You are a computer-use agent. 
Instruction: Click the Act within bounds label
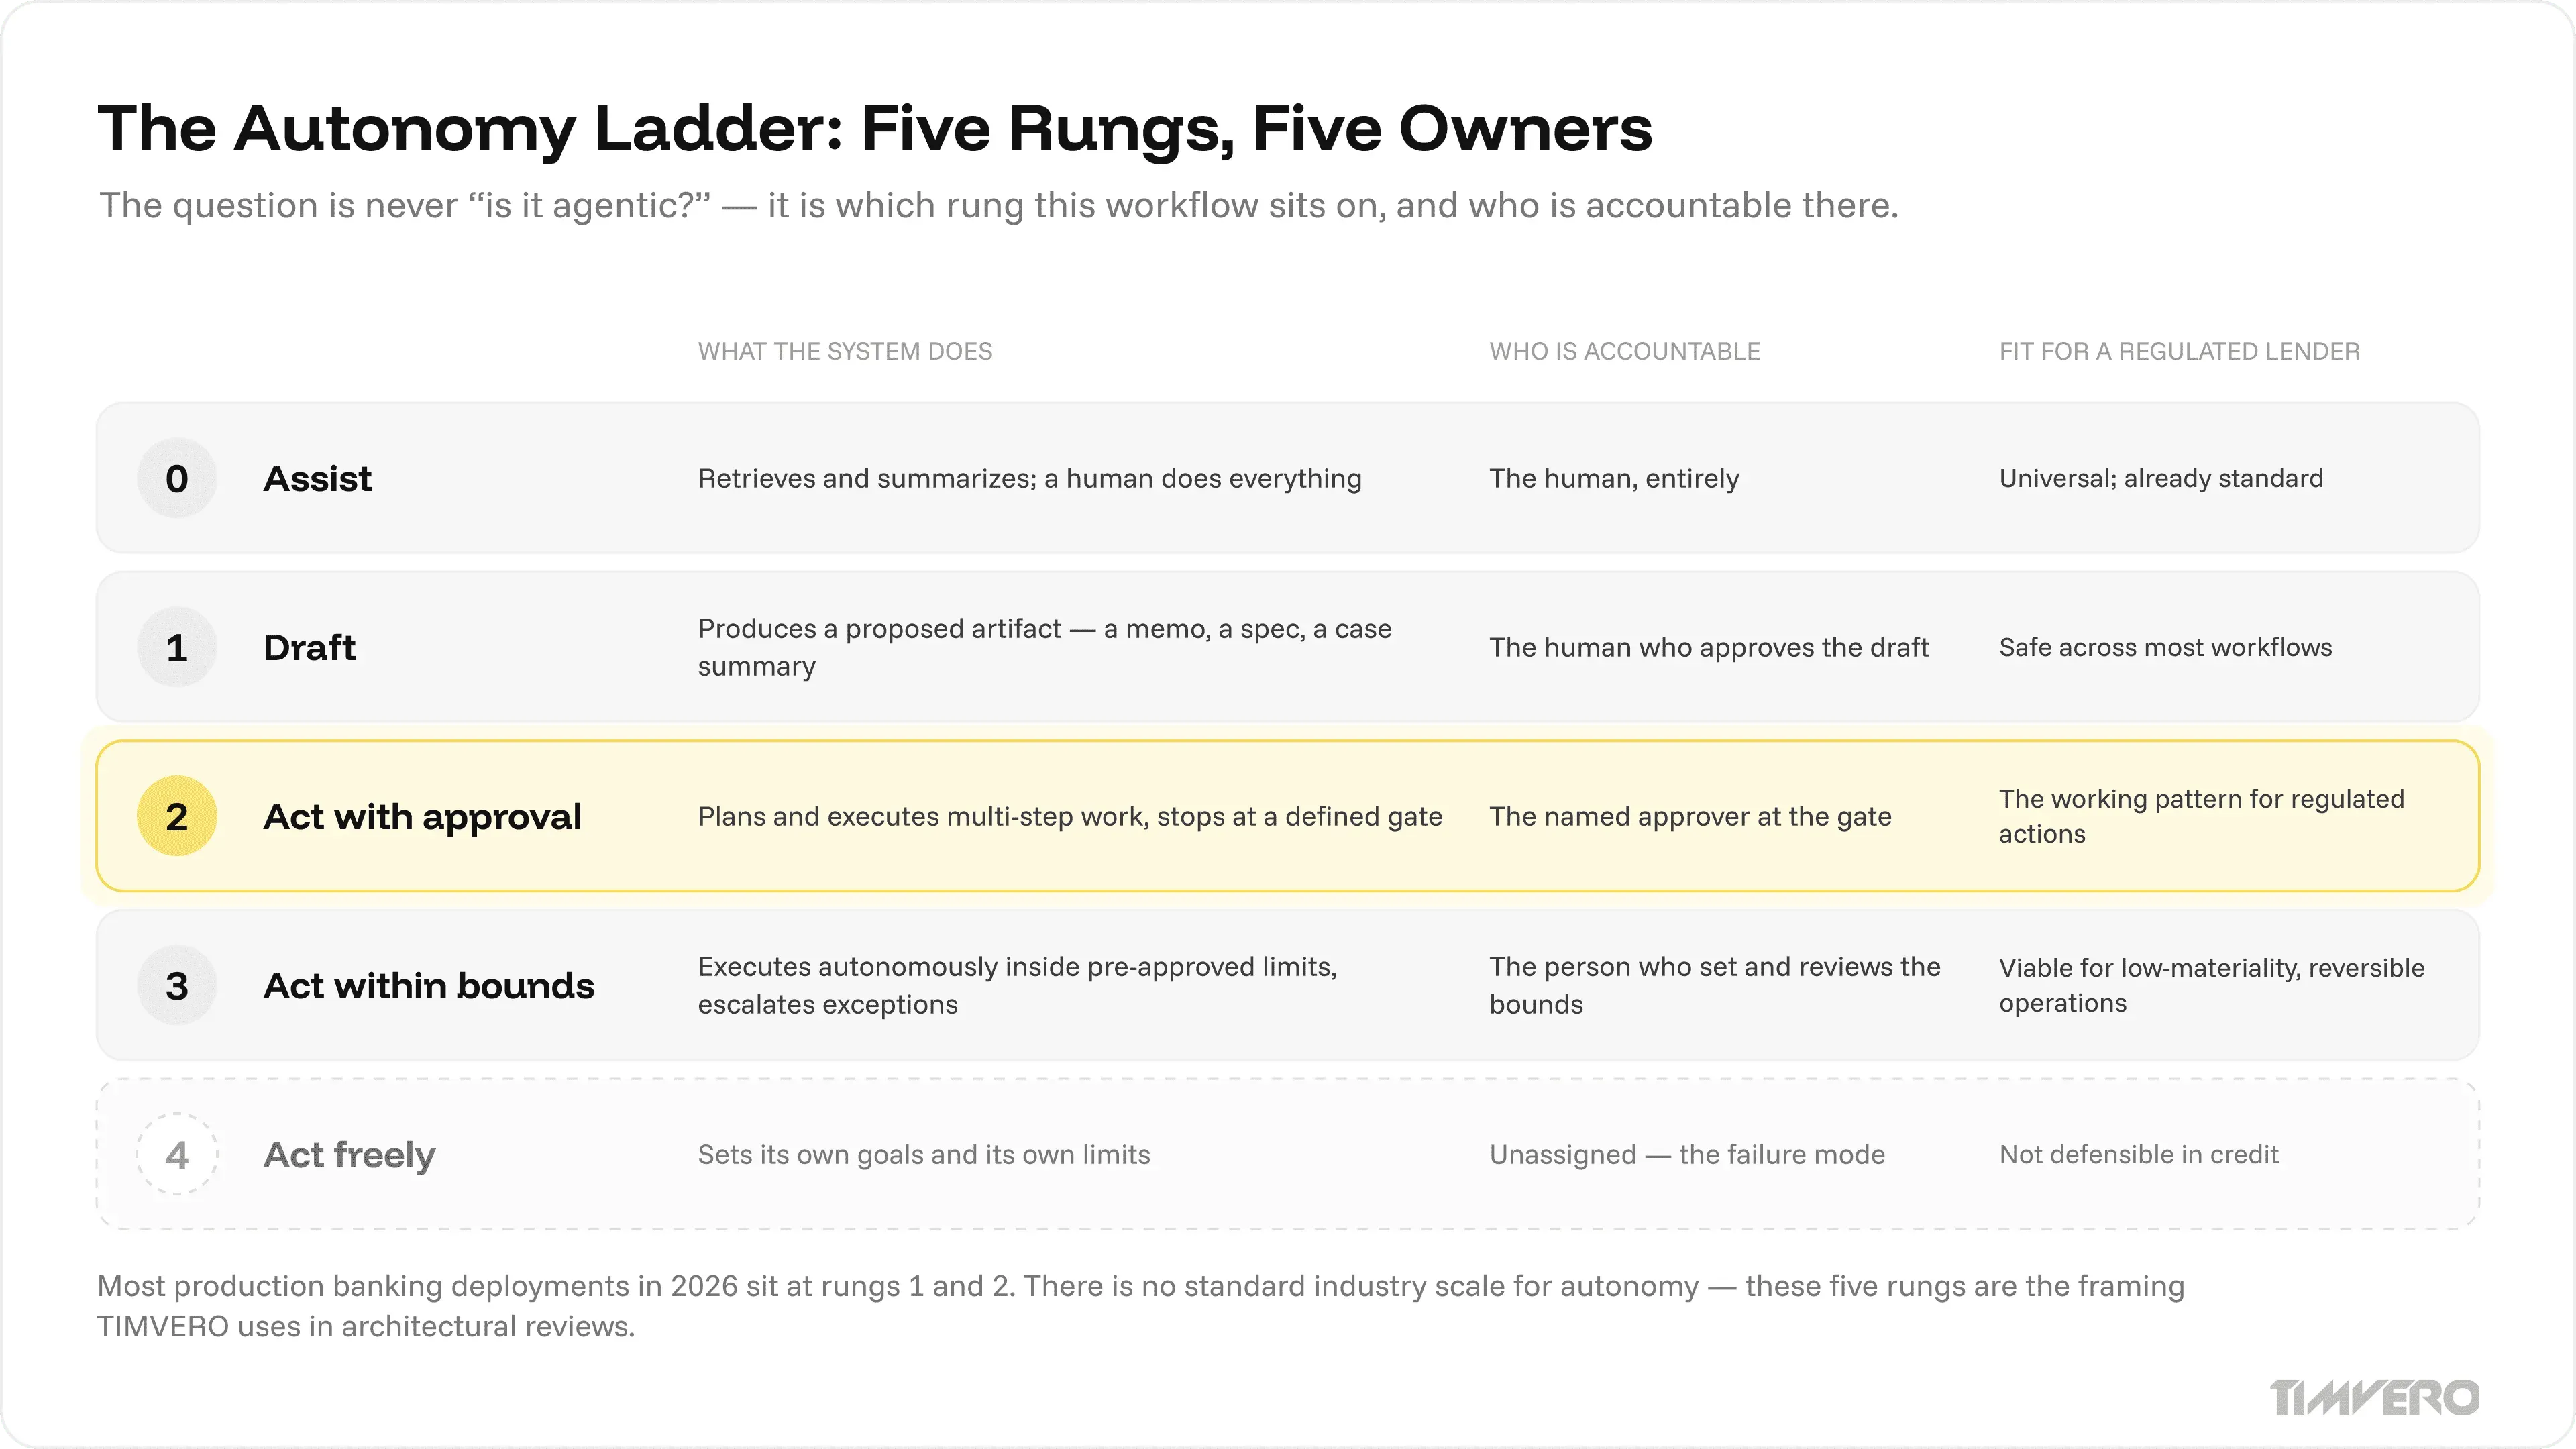428,986
